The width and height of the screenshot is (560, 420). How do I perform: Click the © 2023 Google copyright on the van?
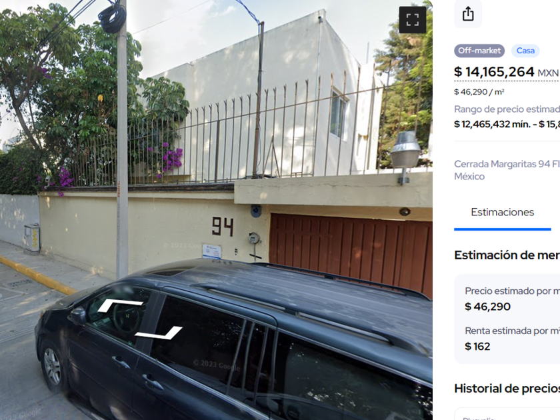point(217,365)
